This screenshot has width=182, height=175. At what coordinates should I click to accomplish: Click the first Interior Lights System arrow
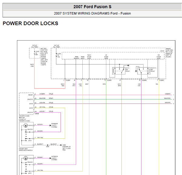point(50,125)
